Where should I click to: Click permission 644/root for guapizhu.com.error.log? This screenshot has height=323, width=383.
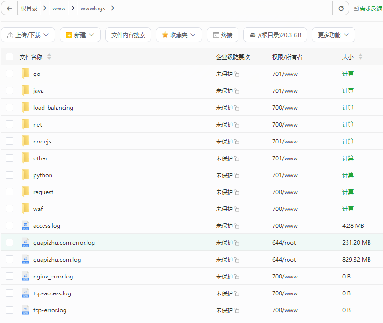click(x=284, y=243)
